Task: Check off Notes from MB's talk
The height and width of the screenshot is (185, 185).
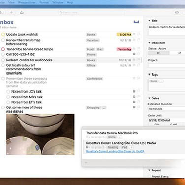Action: (x=8, y=97)
